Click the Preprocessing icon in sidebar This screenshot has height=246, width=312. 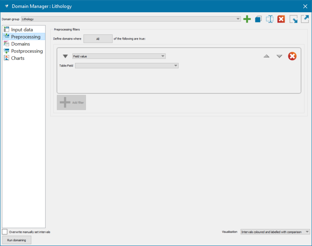(6, 36)
